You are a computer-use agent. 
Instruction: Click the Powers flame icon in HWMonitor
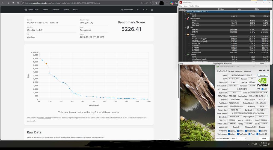tap(188, 34)
